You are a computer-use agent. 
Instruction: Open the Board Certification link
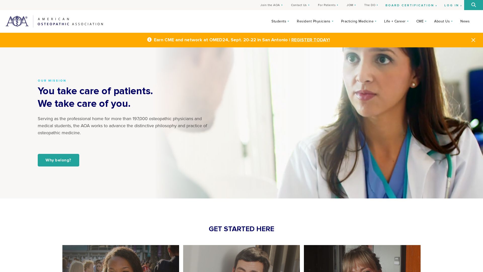coord(411,5)
